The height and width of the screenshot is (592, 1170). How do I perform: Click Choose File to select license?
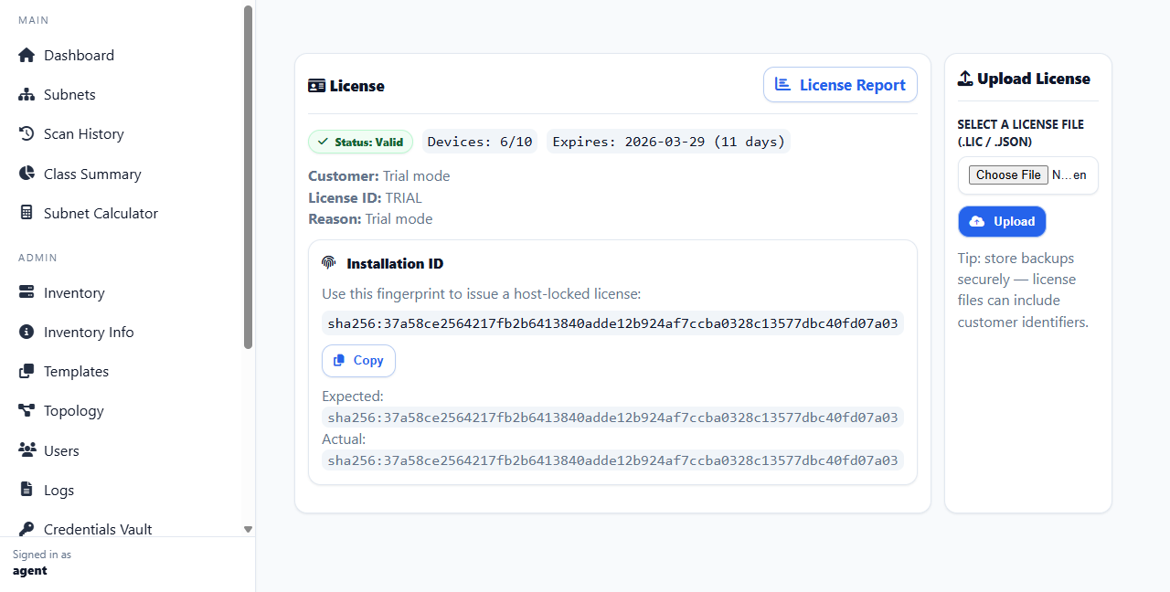tap(1008, 174)
